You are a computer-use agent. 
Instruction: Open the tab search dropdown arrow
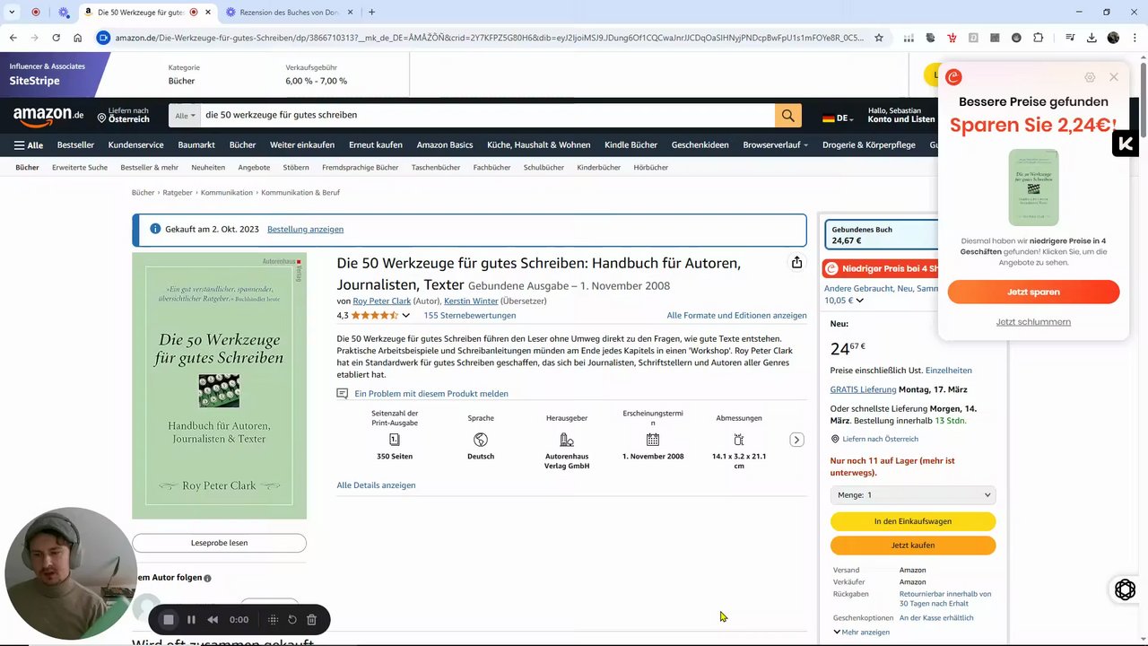click(x=13, y=12)
